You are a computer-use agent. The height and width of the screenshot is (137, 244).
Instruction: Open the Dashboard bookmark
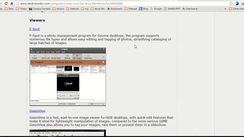coord(190,9)
